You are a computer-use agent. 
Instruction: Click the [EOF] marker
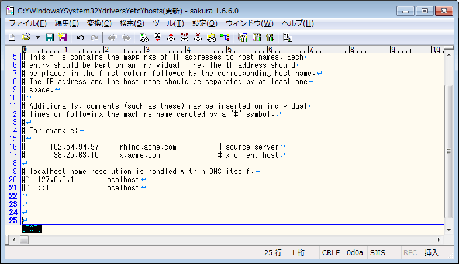point(32,228)
